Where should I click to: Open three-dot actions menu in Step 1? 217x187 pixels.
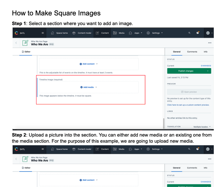pyautogui.click(x=210, y=43)
